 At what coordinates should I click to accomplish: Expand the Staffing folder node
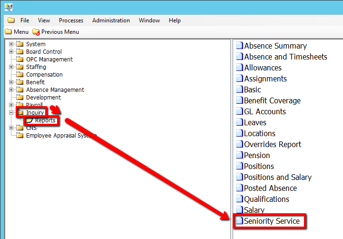click(11, 67)
